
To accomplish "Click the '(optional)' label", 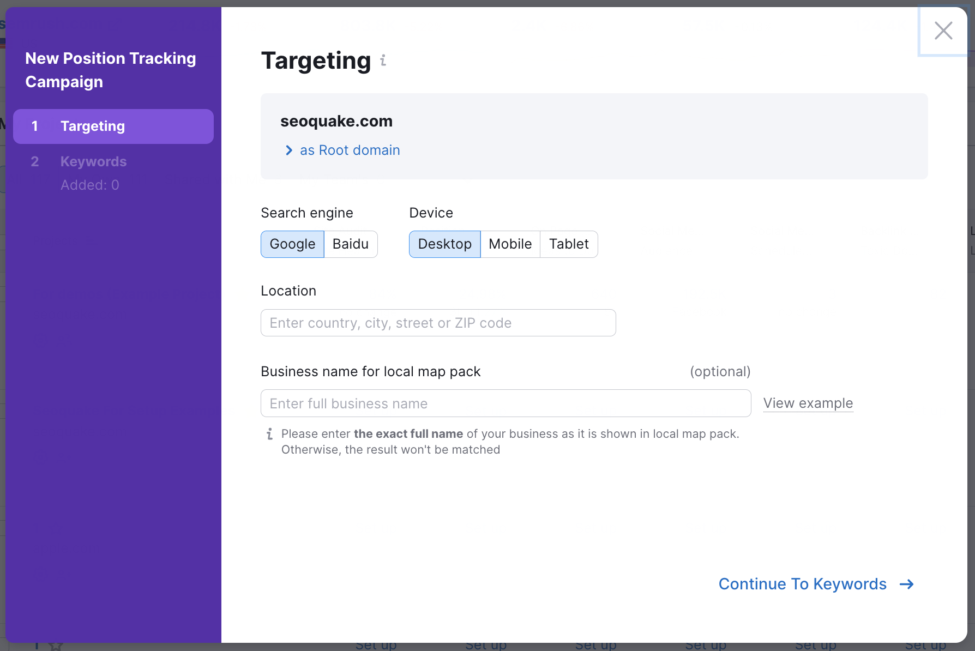I will click(720, 372).
